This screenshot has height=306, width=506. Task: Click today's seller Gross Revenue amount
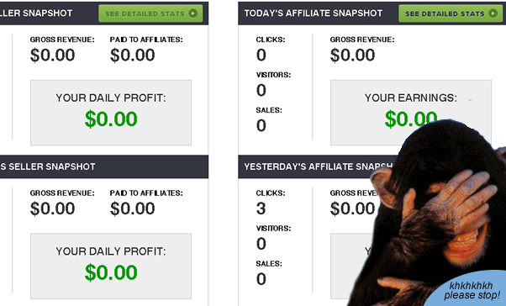tap(53, 55)
